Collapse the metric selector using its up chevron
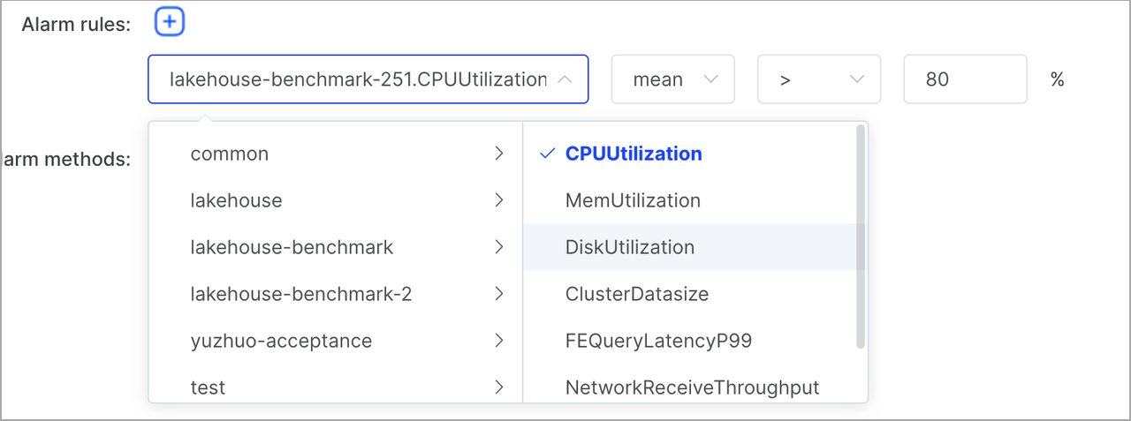The image size is (1131, 421). click(565, 79)
